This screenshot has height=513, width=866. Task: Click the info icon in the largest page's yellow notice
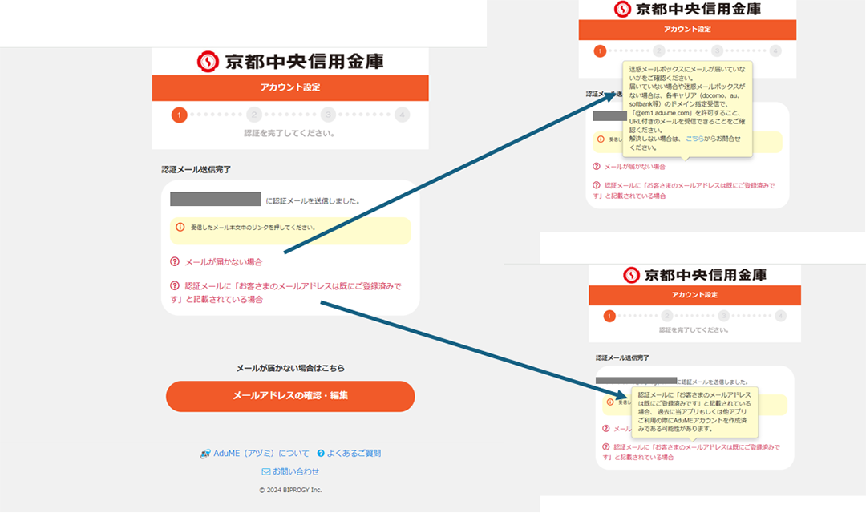[180, 228]
